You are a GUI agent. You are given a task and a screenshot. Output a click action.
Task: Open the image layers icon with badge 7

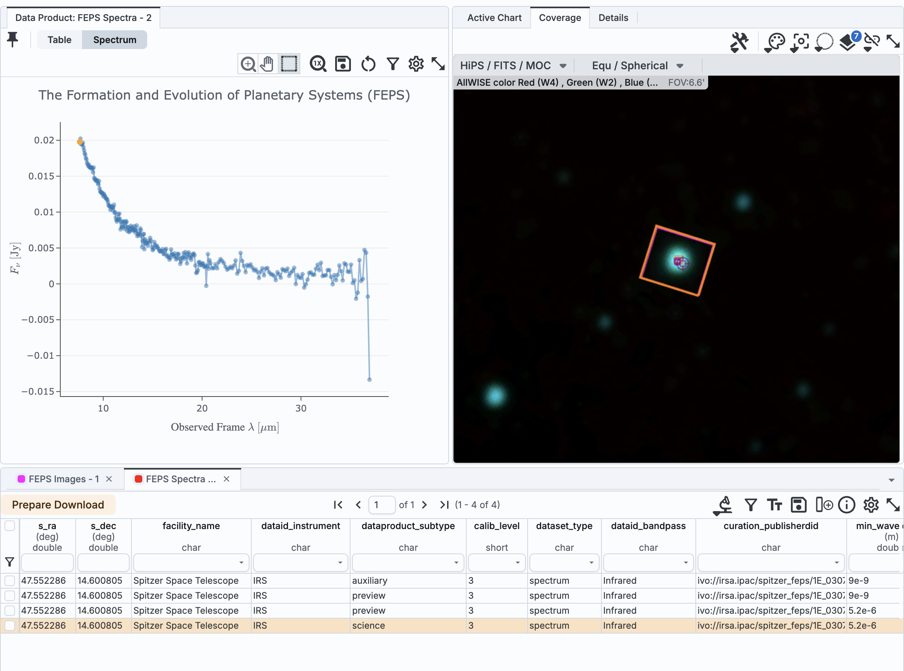[x=848, y=42]
